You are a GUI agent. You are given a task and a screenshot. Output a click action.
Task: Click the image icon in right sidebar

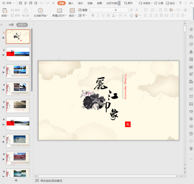pyautogui.click(x=191, y=104)
